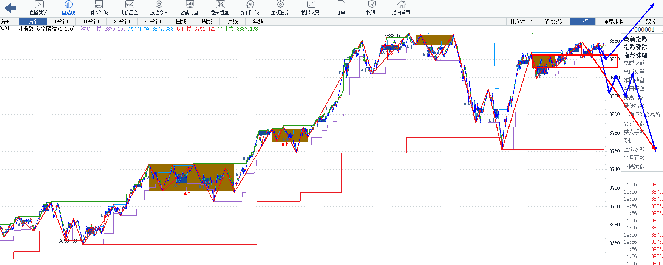Click the 3740 price axis label
The height and width of the screenshot is (265, 663).
coord(614,169)
